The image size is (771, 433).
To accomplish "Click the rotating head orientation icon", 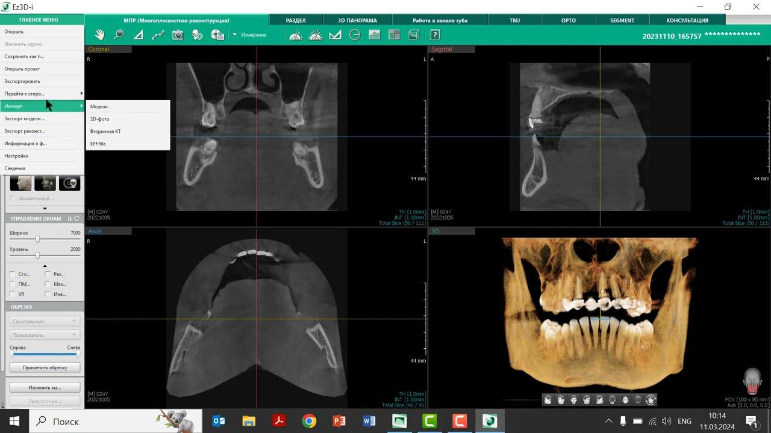I will point(651,400).
